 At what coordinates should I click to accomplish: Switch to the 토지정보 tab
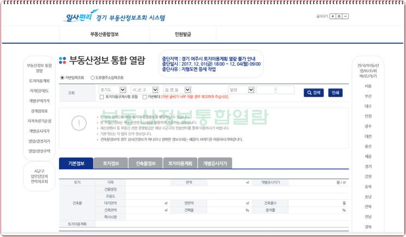[x=111, y=163]
